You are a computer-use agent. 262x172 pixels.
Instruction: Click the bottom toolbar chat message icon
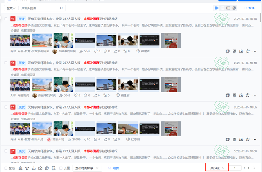(47, 168)
